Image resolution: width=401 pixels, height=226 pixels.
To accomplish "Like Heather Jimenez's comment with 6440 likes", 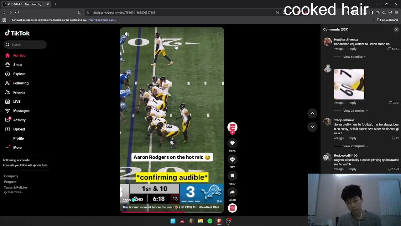I will click(389, 49).
